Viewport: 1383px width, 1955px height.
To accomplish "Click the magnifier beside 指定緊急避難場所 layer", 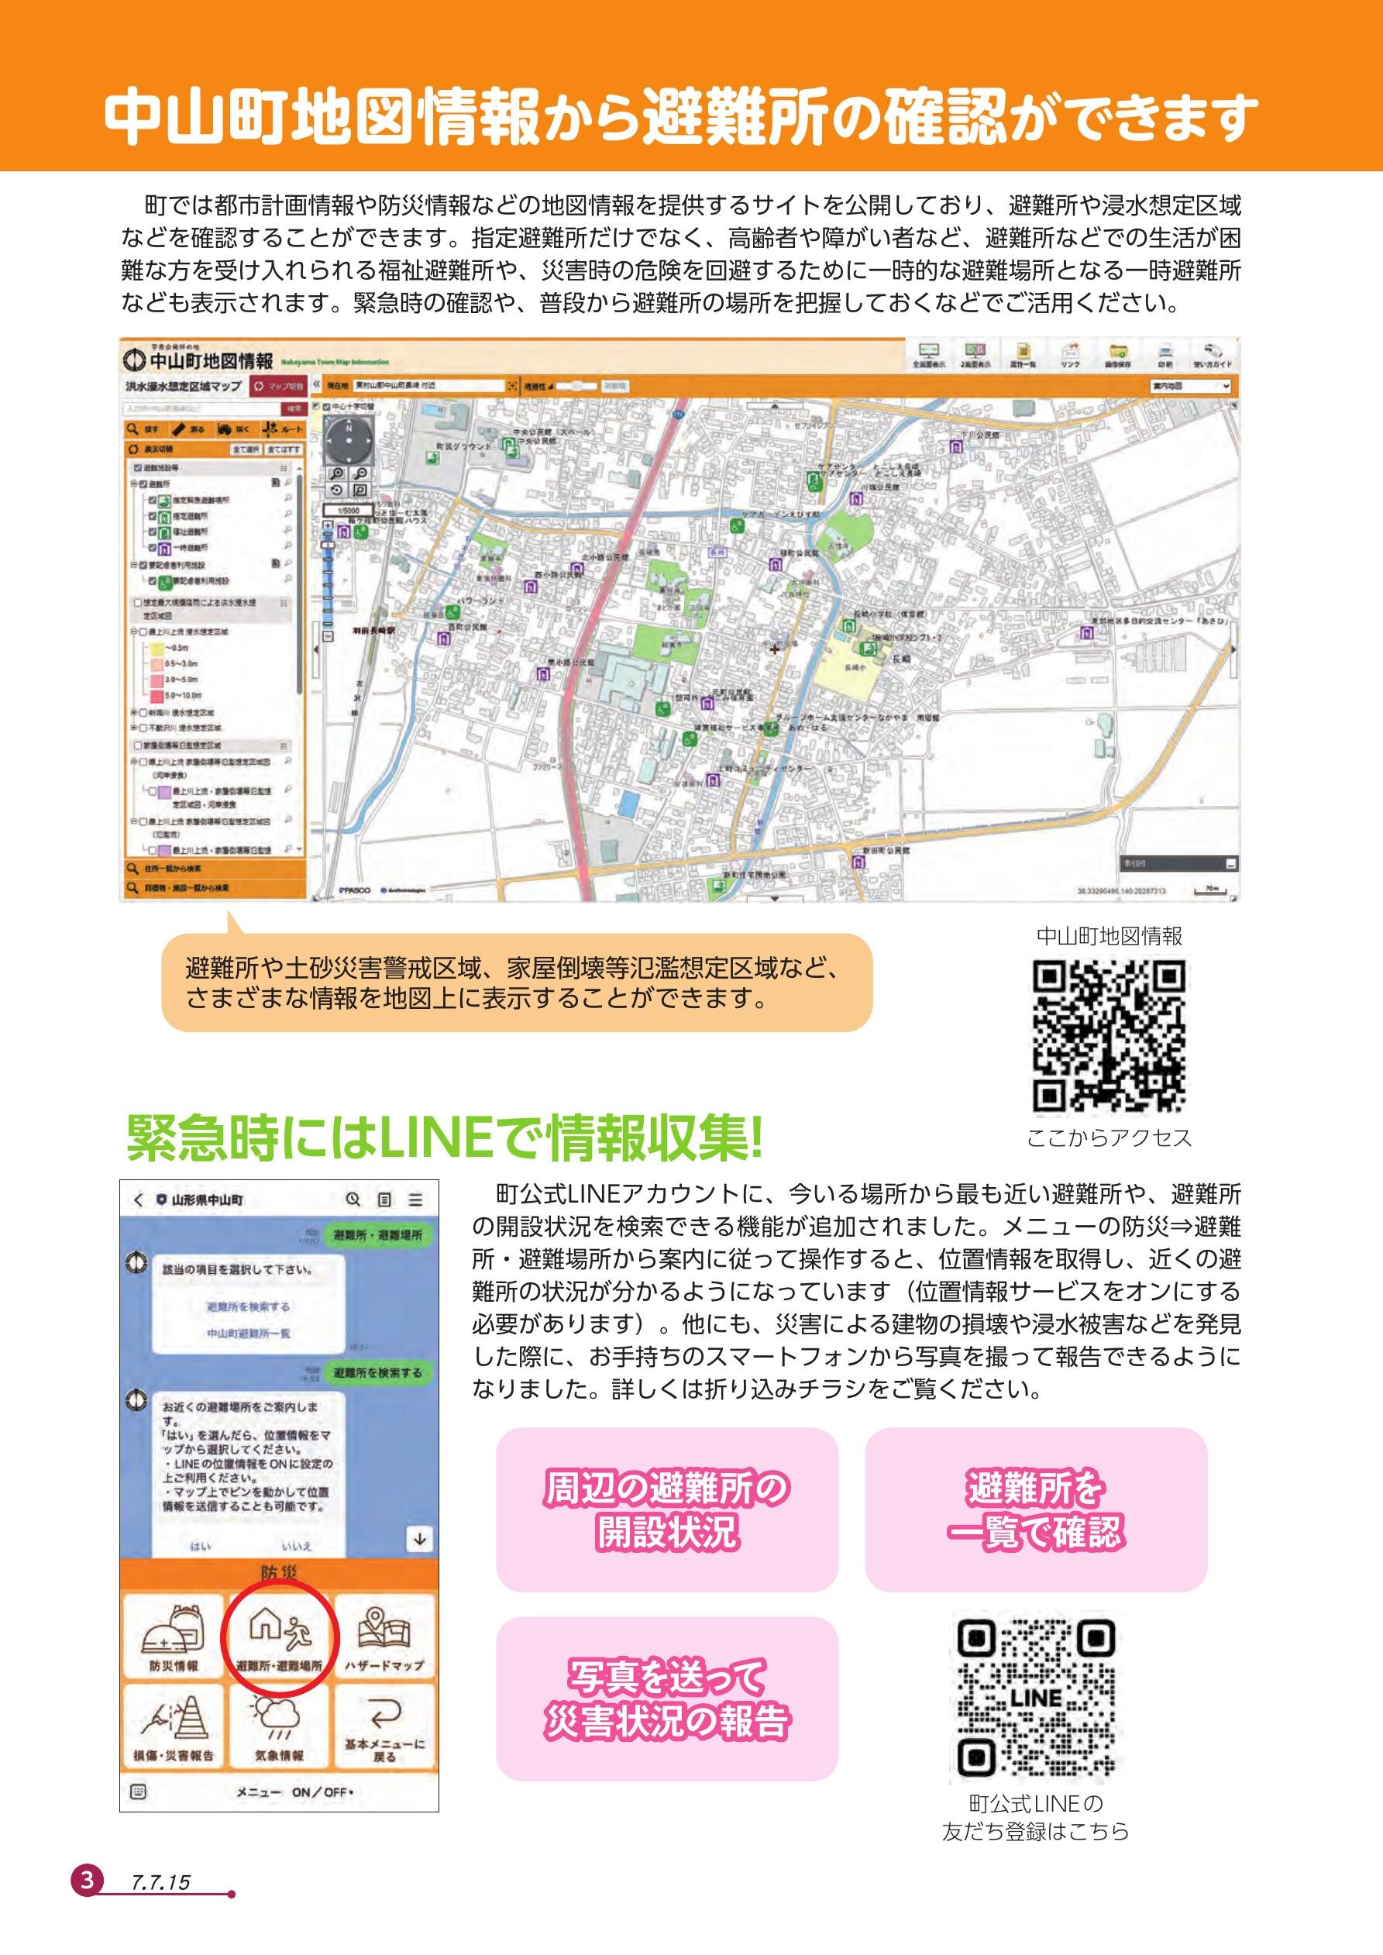I will [290, 498].
